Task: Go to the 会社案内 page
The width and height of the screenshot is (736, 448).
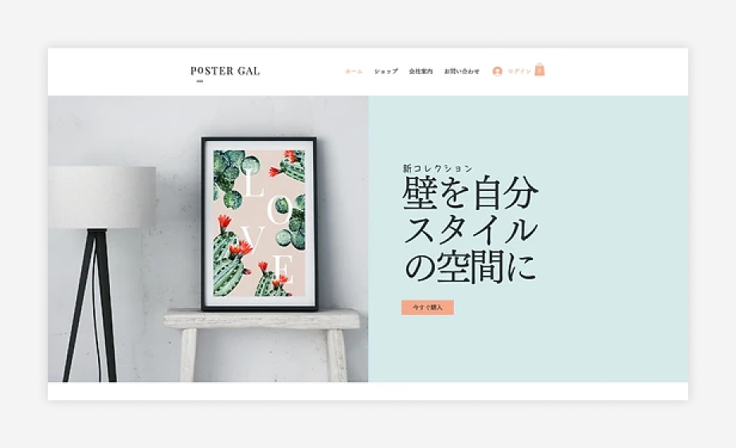Action: [421, 72]
